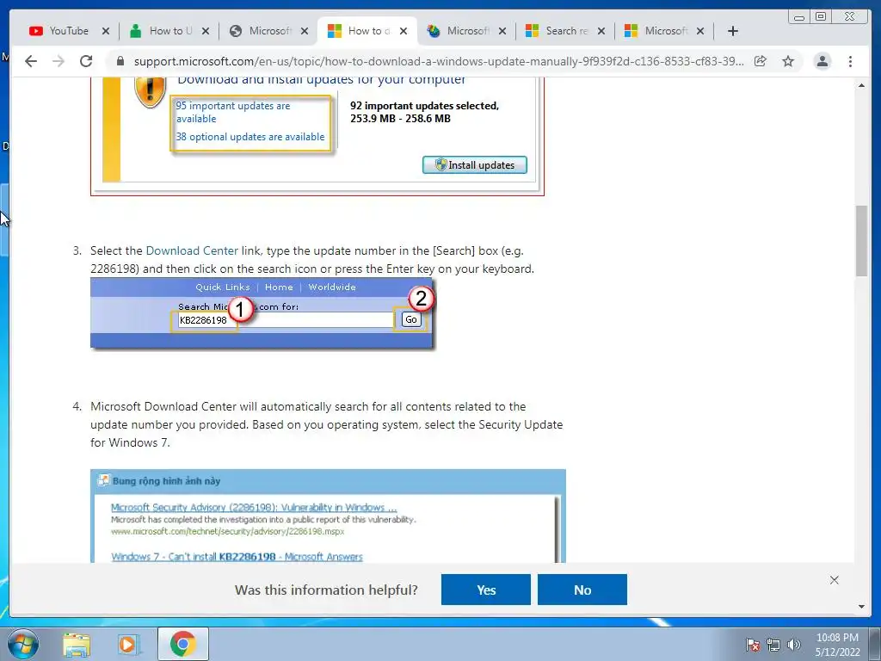Click '95 important updates are available'

click(233, 112)
